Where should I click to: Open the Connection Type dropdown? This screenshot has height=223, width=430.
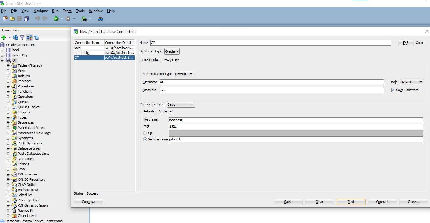(x=181, y=104)
